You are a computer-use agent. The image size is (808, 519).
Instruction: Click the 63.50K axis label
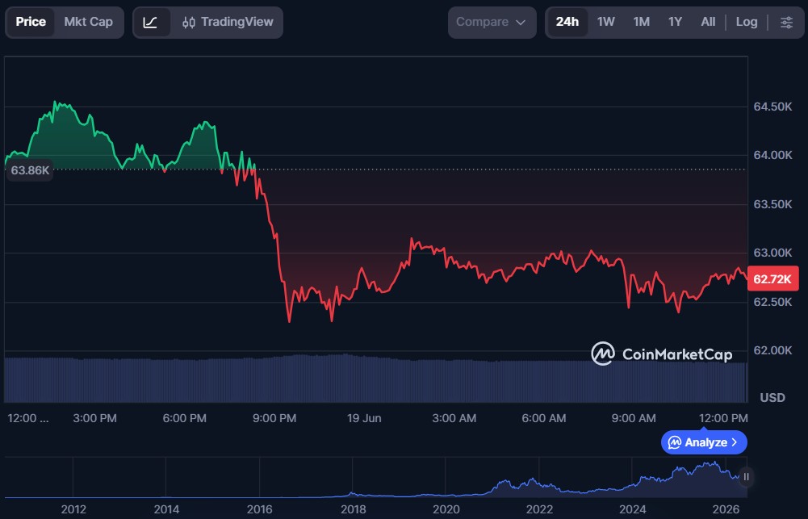[773, 204]
